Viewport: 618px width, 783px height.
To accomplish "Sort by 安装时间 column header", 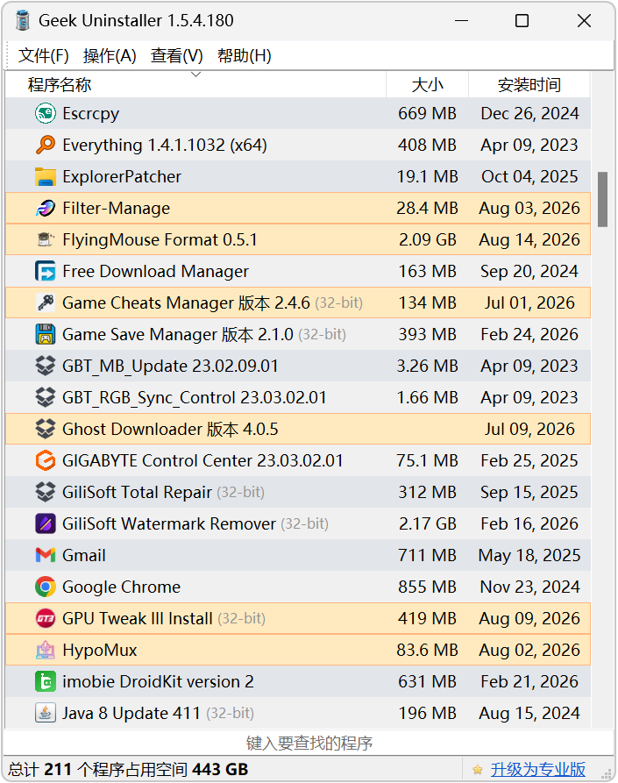I will click(x=529, y=84).
